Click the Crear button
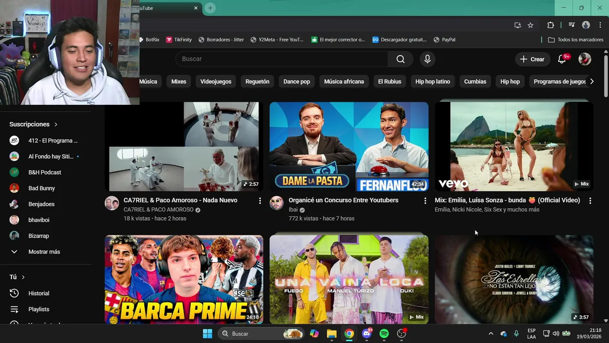 click(532, 59)
